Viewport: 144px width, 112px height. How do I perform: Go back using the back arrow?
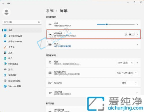coord(3,3)
